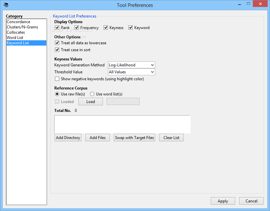The image size is (270, 211).
Task: Enable Show negative keywords option
Action: (57, 79)
